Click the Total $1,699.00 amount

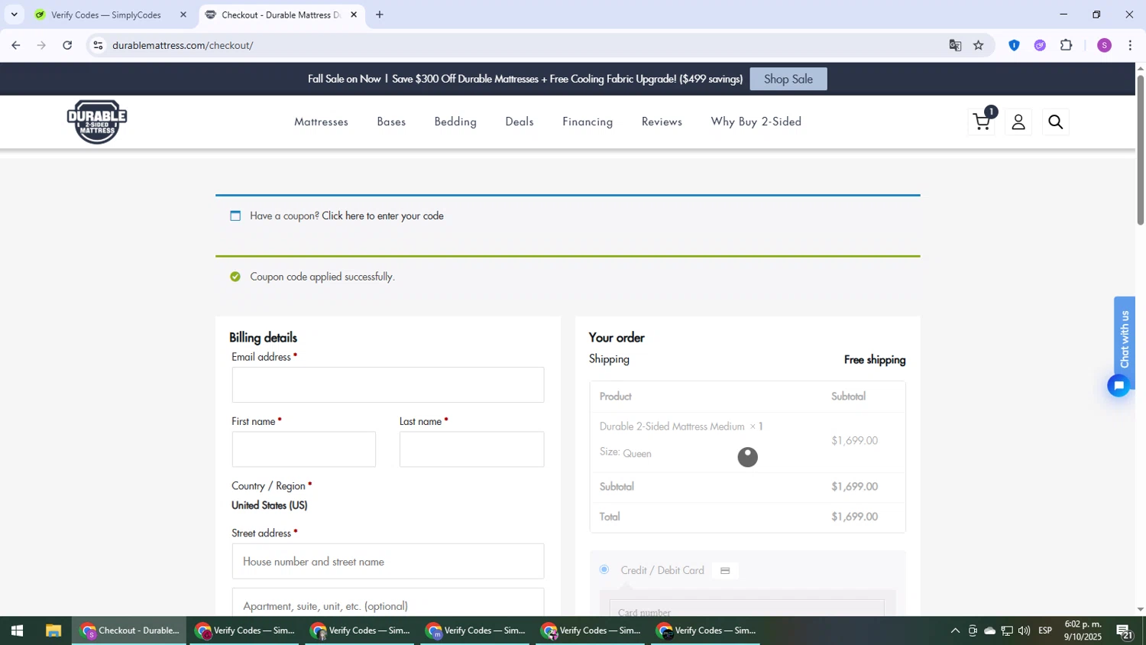[854, 517]
